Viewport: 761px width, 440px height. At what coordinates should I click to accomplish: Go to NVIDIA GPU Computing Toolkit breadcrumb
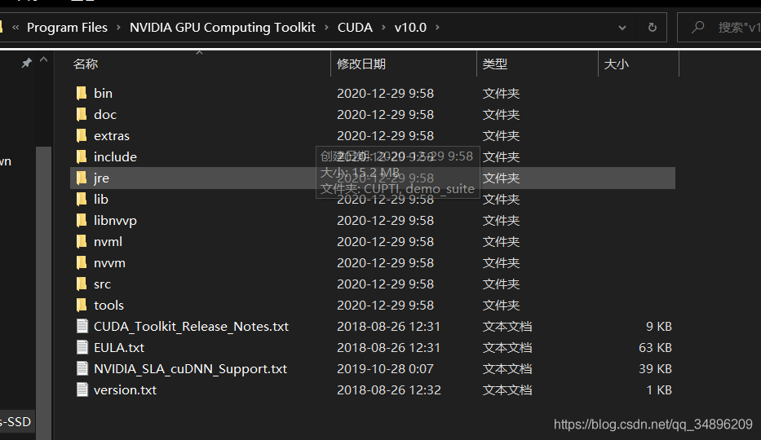(x=223, y=28)
